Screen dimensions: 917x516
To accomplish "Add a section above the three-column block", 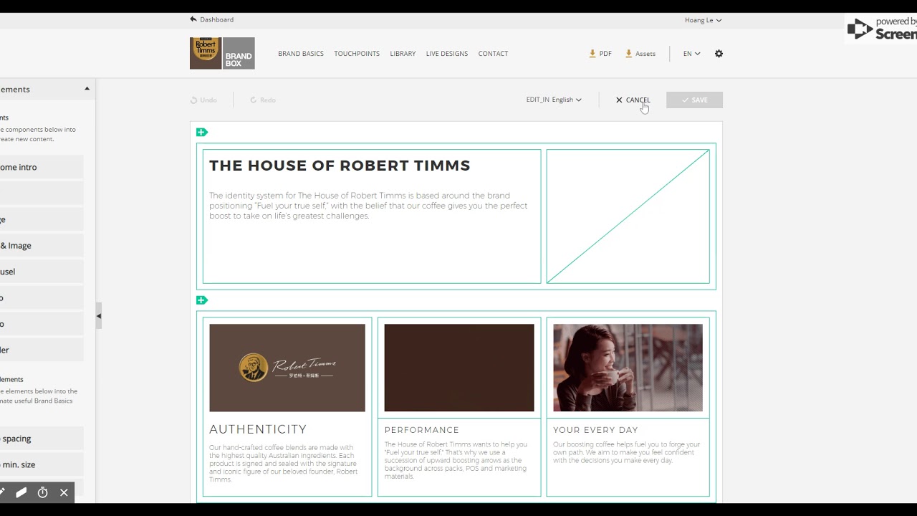I will (202, 300).
